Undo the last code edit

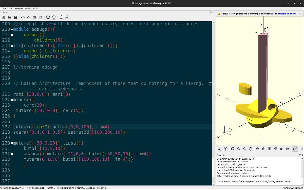pos(23,17)
